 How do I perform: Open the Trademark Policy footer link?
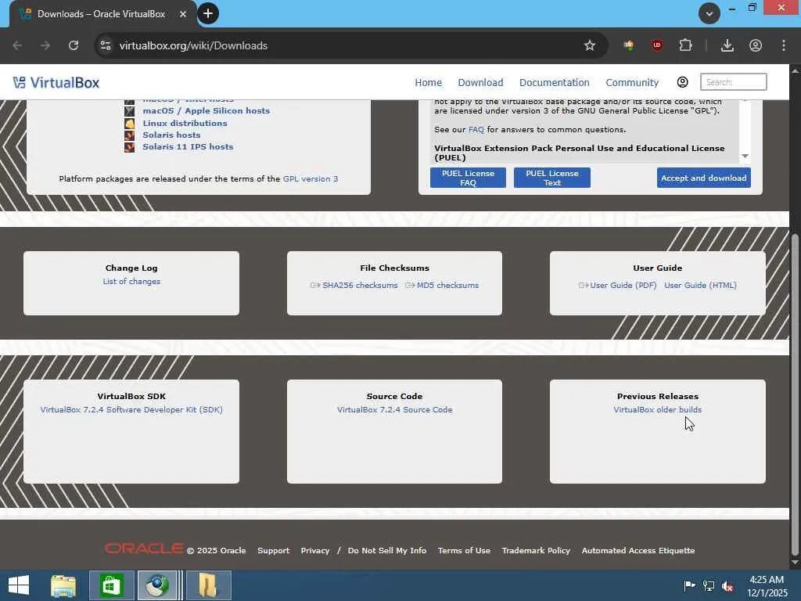(536, 550)
